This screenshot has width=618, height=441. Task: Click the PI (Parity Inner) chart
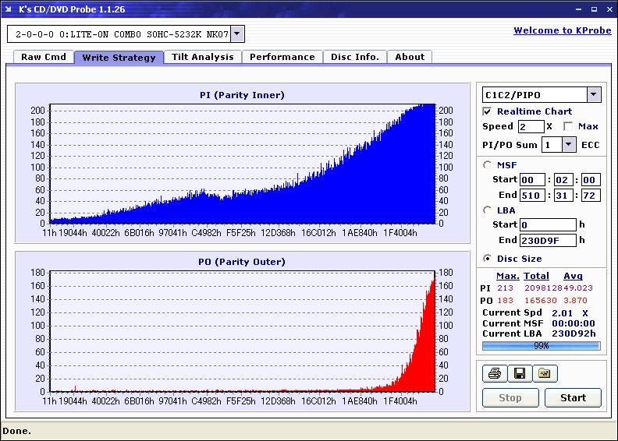[243, 164]
